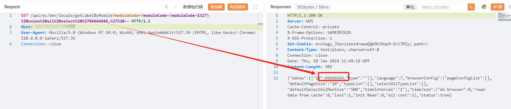511x109 pixels.
Task: Click the request editor vertical scrollbar marker
Action: [260, 24]
